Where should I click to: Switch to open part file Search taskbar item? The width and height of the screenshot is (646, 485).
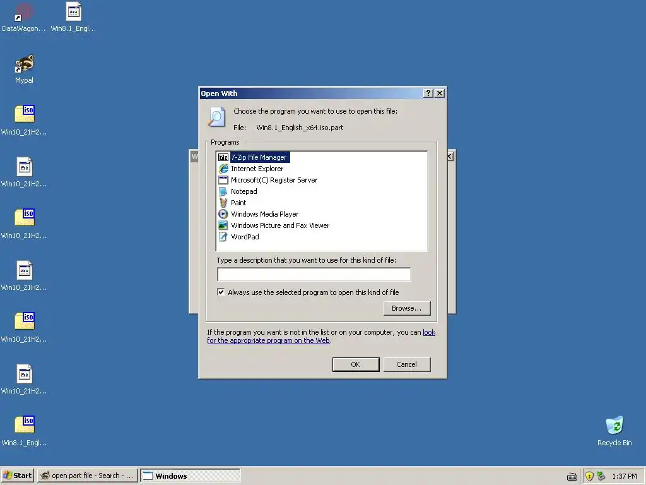[x=87, y=476]
